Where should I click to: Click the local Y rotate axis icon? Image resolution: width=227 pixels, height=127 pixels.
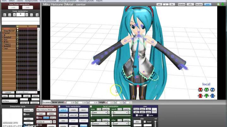207,90
